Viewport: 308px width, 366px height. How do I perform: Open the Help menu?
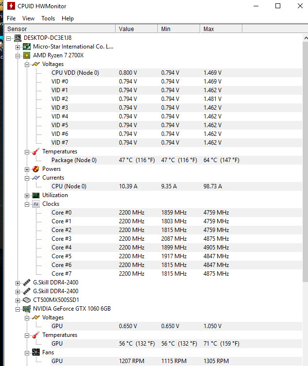(x=68, y=18)
